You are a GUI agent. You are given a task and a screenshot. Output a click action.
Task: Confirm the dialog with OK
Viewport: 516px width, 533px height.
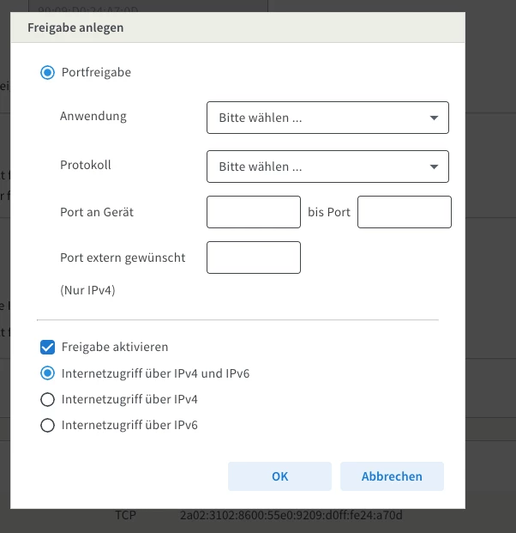[279, 476]
